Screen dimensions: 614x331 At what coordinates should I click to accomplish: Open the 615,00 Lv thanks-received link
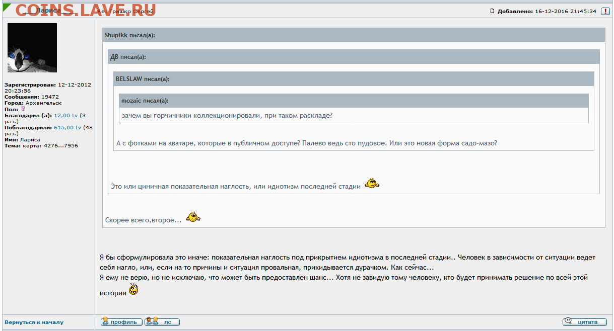(67, 128)
